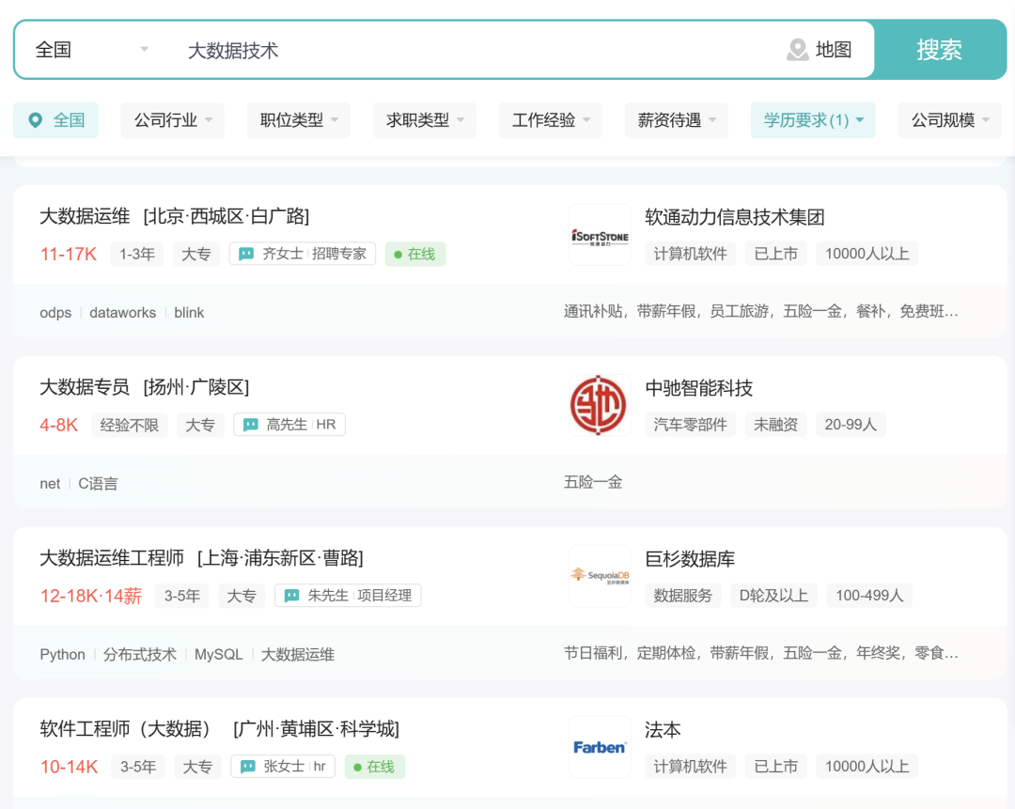
Task: Click the 汽车零部件 industry tag
Action: point(690,425)
